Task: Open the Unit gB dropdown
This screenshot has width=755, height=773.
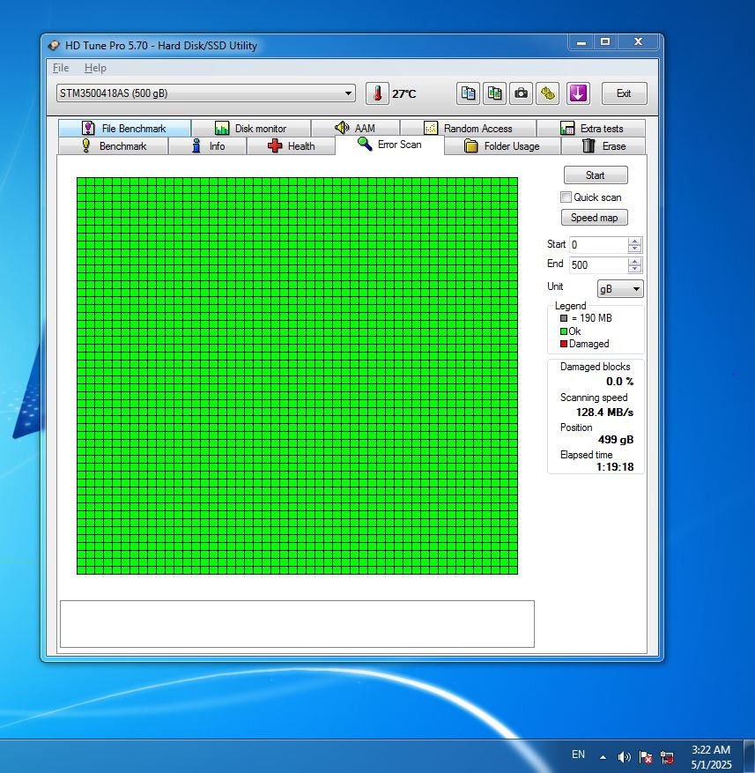Action: pos(620,289)
